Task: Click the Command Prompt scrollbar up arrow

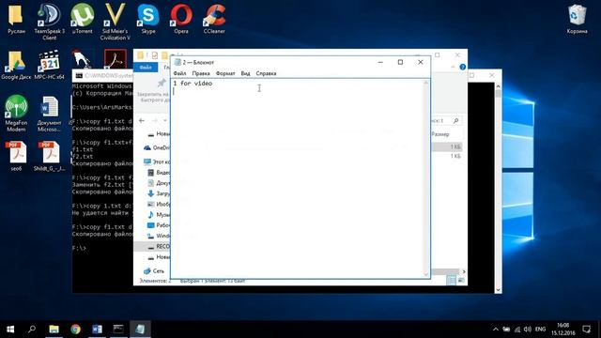Action: (498, 86)
